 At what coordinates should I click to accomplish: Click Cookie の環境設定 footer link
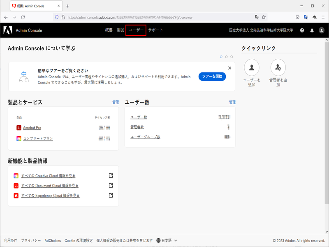pos(79,240)
